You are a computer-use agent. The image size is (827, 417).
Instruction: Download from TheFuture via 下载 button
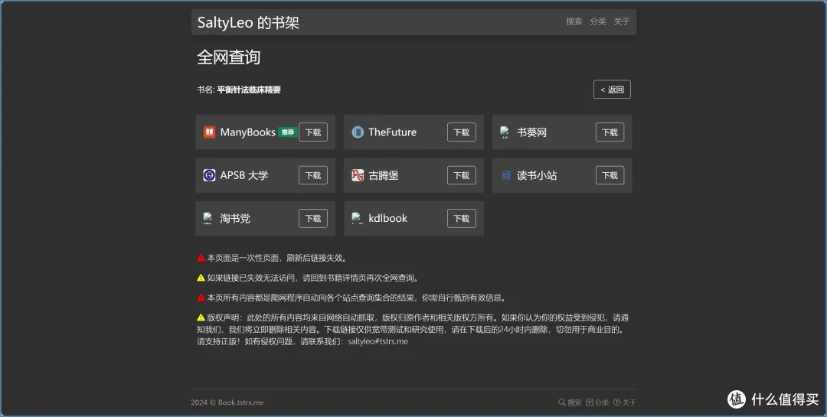click(462, 132)
